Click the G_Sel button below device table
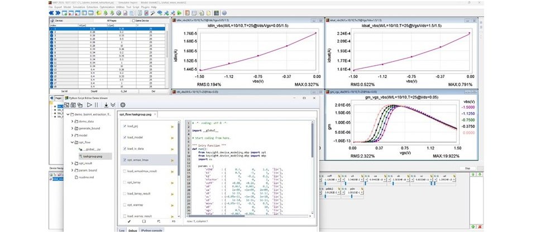Screen dimensions: 536x234 click(124, 90)
